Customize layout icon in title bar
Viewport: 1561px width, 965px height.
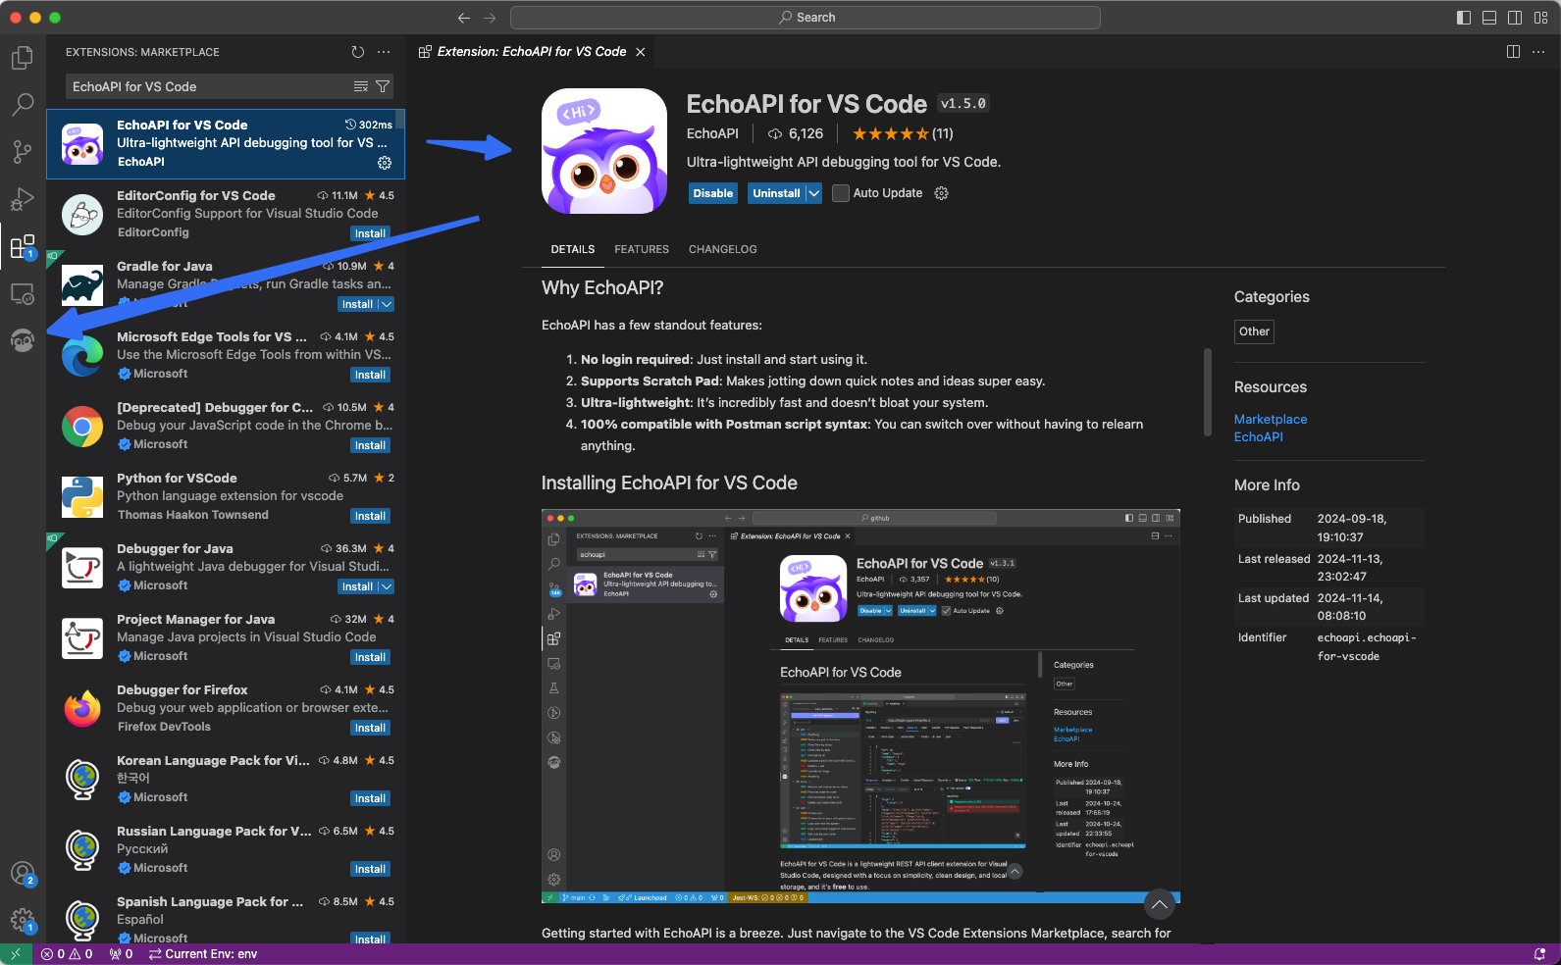click(1540, 18)
